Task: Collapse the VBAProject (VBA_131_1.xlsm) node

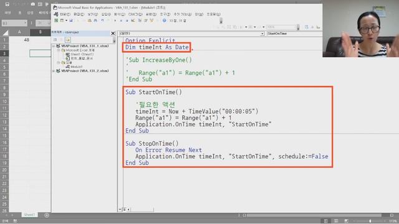Action: click(x=54, y=46)
